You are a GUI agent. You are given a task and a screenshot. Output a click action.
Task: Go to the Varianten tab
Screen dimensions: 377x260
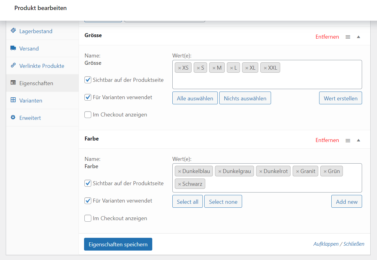point(42,100)
